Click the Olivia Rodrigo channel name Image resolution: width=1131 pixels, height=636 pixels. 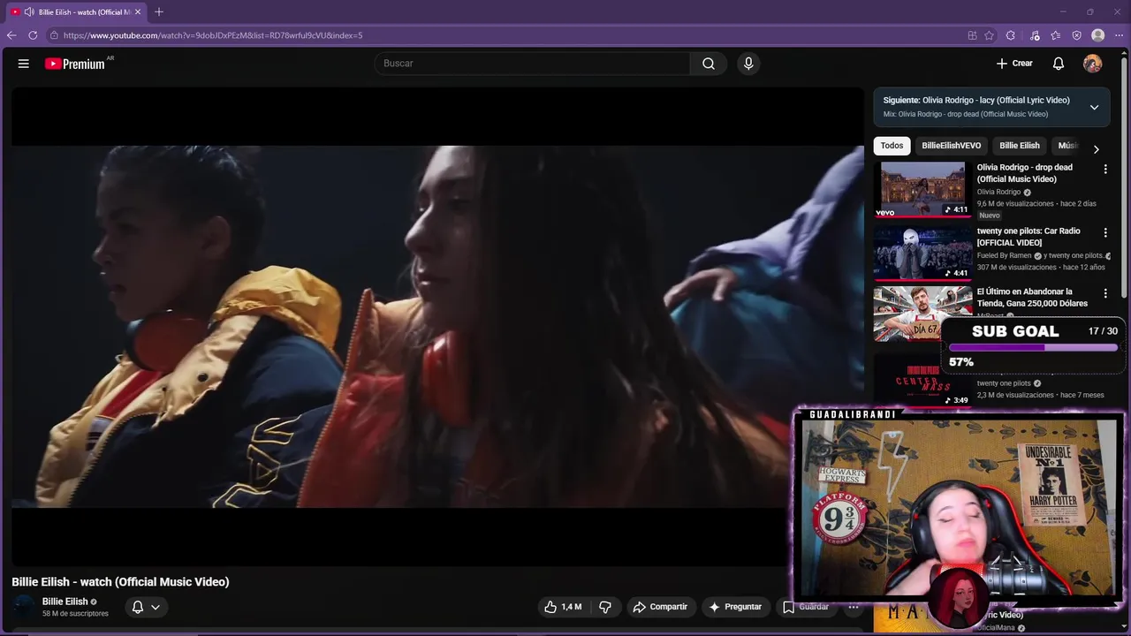coord(998,192)
